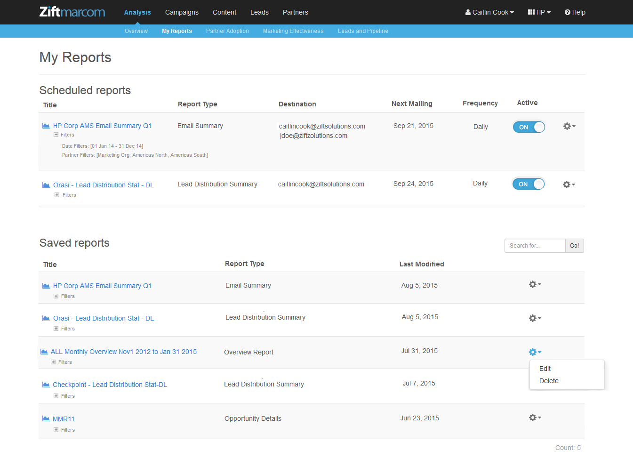Viewport: 633px width, 474px height.
Task: Click the Jul 7, 2015 last modified date
Action: point(419,383)
